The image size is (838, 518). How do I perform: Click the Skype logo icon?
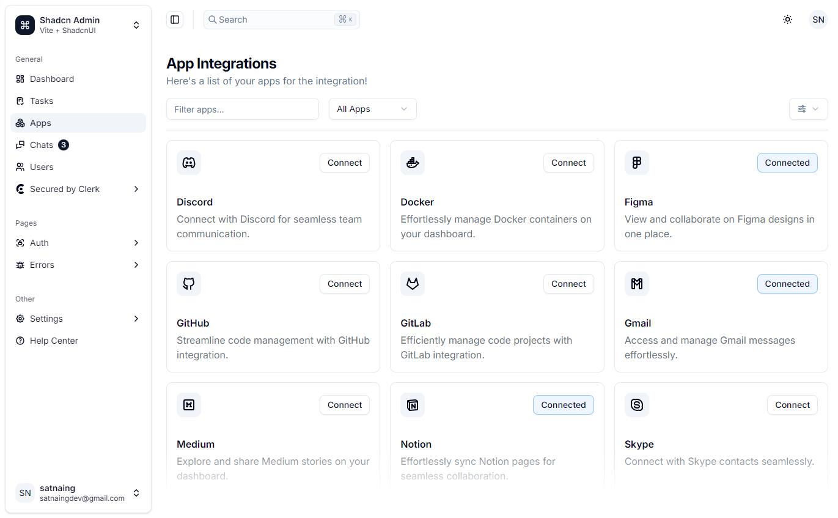(x=637, y=405)
